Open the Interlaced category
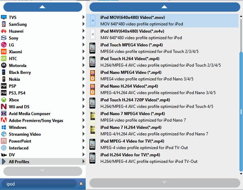243x190 pixels. pyautogui.click(x=43, y=148)
